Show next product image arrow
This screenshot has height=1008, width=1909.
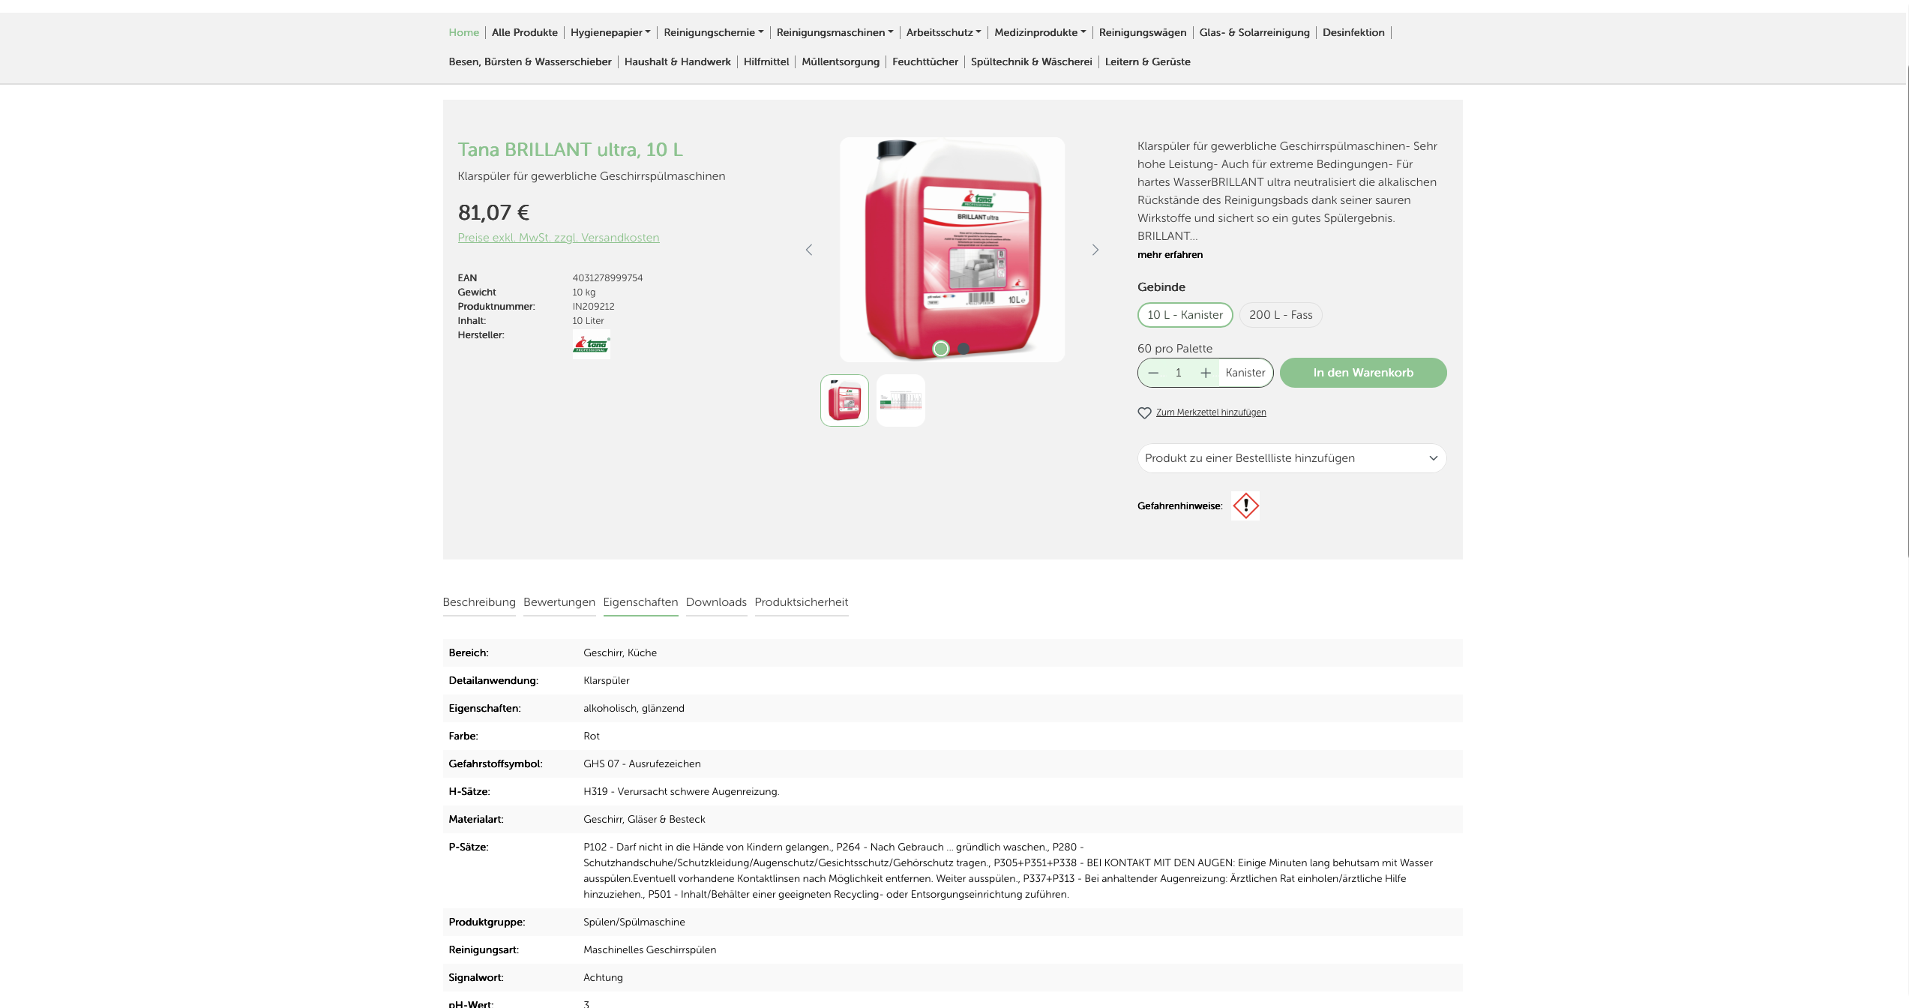tap(1095, 250)
